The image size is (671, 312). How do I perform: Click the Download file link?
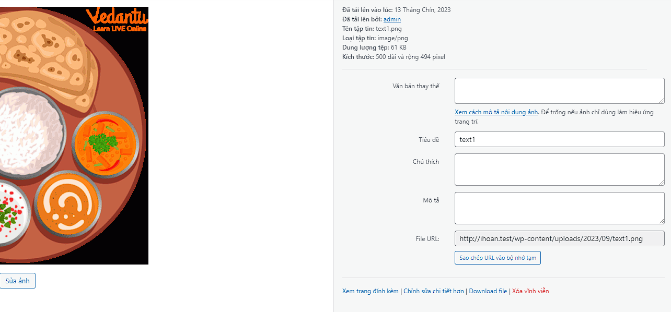488,291
